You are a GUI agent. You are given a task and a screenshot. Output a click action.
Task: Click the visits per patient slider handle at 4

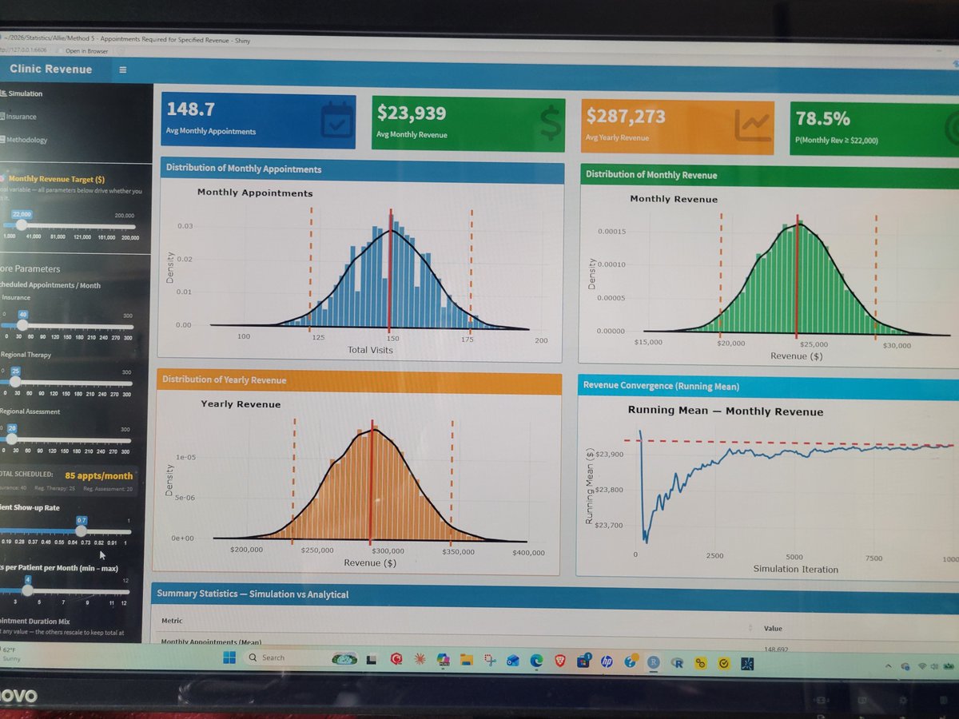point(28,590)
